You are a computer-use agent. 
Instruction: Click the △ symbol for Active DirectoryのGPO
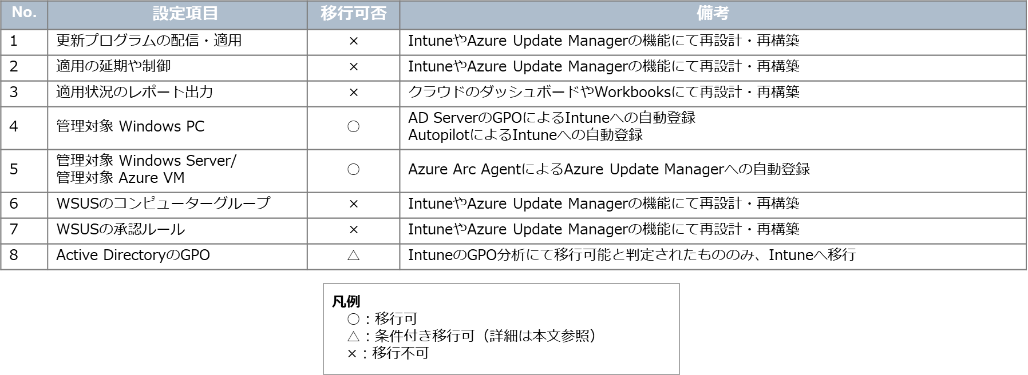(x=353, y=255)
